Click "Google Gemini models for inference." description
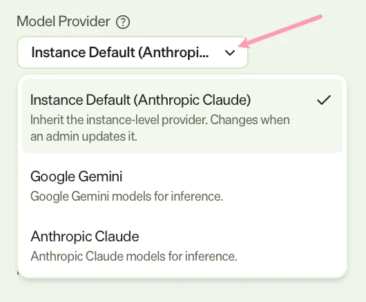366x302 pixels. coord(127,197)
